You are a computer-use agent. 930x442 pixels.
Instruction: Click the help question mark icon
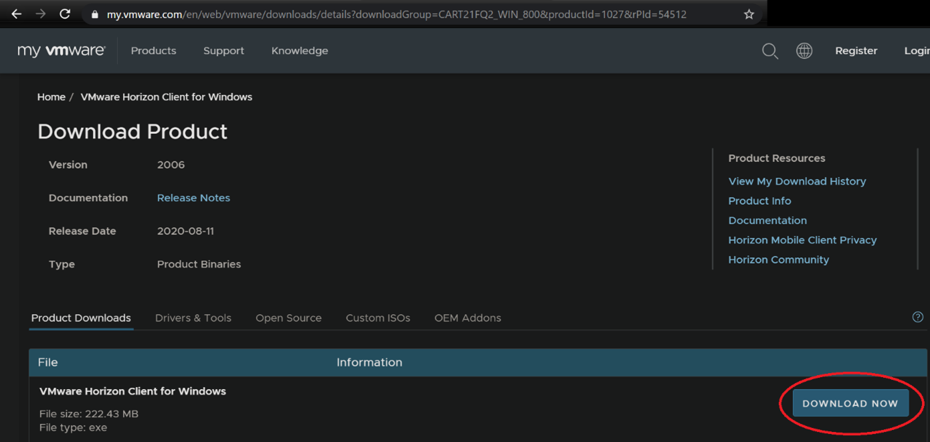pos(917,317)
